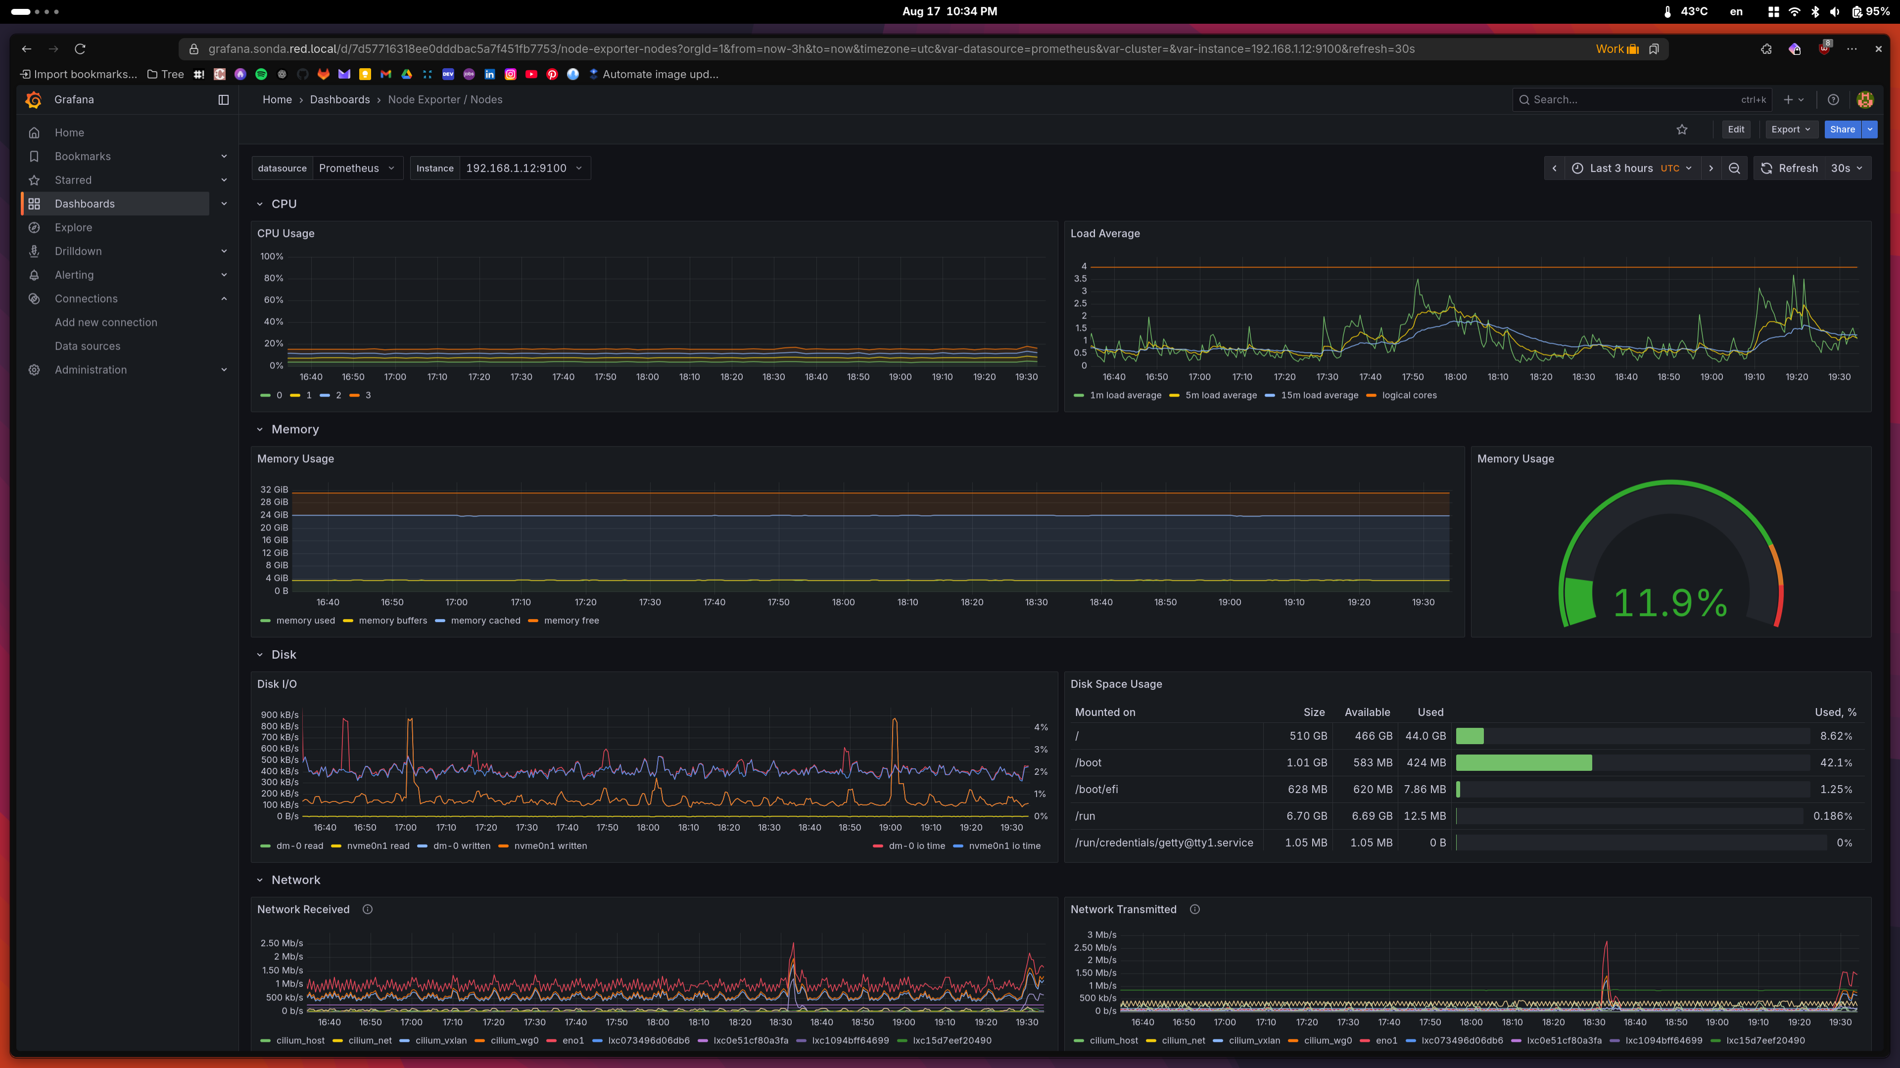Toggle eno1 series in Network Received legend

point(572,1041)
